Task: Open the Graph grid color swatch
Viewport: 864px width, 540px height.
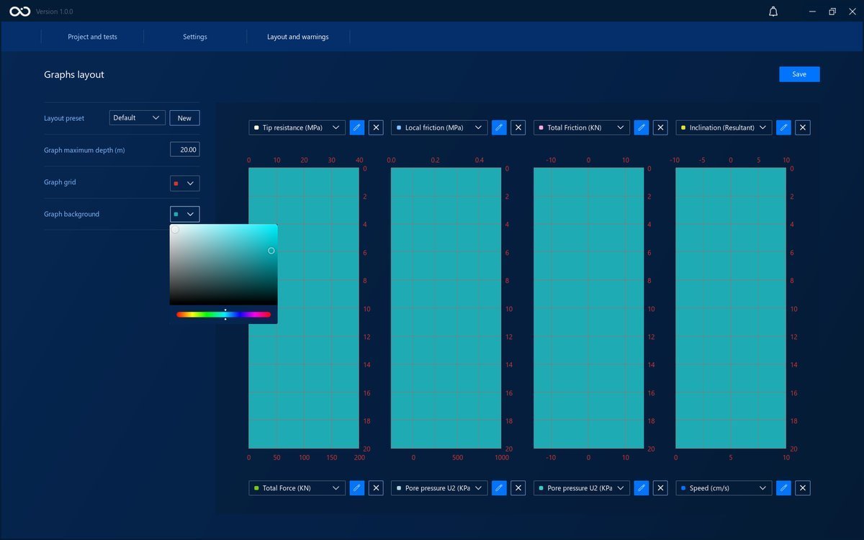Action: tap(185, 183)
